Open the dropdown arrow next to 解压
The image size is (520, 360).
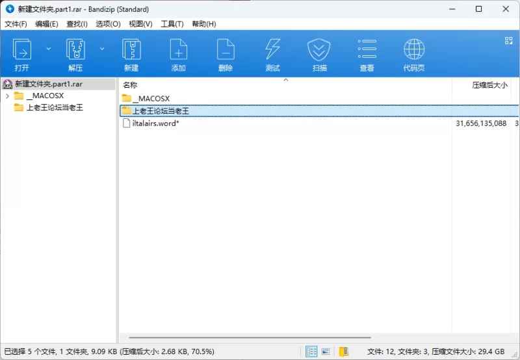(102, 49)
